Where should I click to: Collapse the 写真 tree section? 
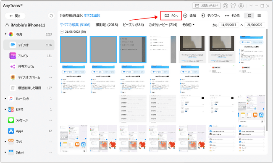5,34
